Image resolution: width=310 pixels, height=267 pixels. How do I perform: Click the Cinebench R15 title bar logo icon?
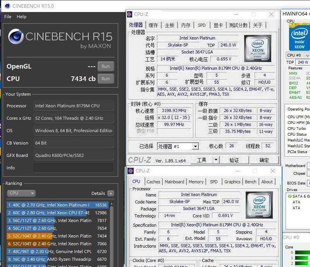(7, 6)
